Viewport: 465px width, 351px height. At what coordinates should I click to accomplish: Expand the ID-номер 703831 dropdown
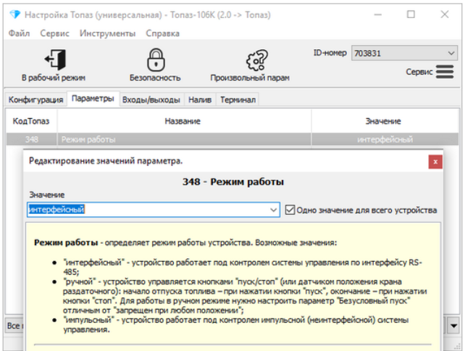451,53
